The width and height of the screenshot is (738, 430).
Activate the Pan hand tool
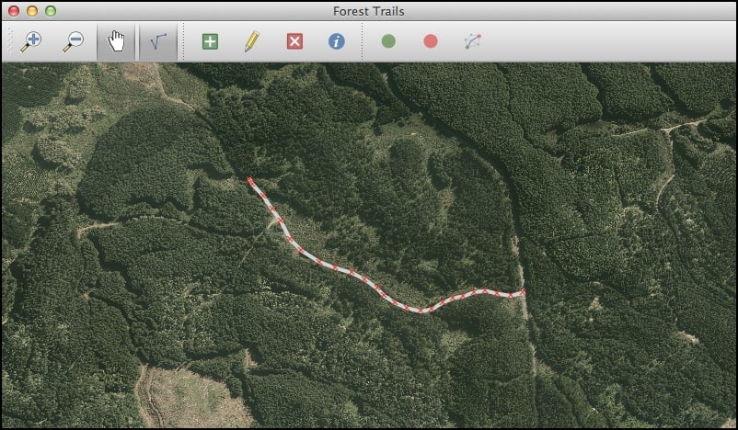coord(116,41)
